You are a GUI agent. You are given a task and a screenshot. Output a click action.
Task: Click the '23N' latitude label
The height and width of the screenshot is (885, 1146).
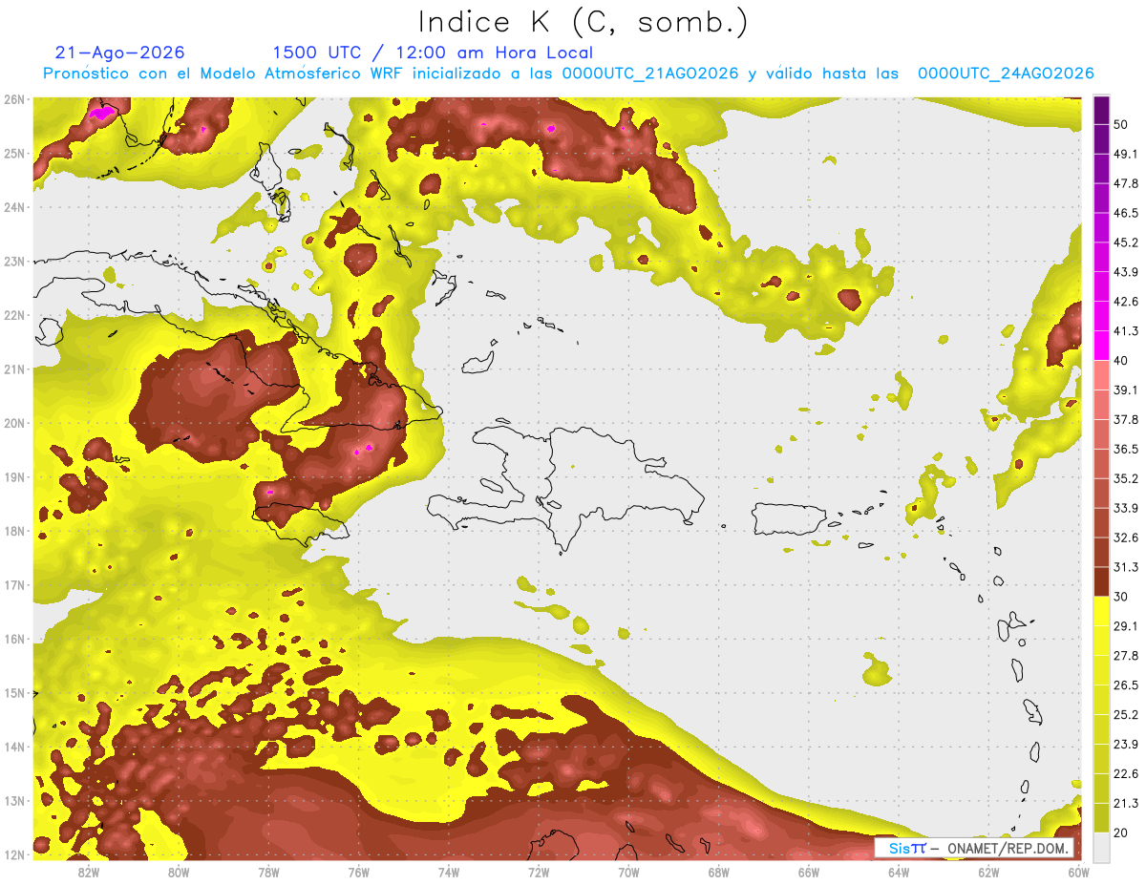click(x=13, y=261)
